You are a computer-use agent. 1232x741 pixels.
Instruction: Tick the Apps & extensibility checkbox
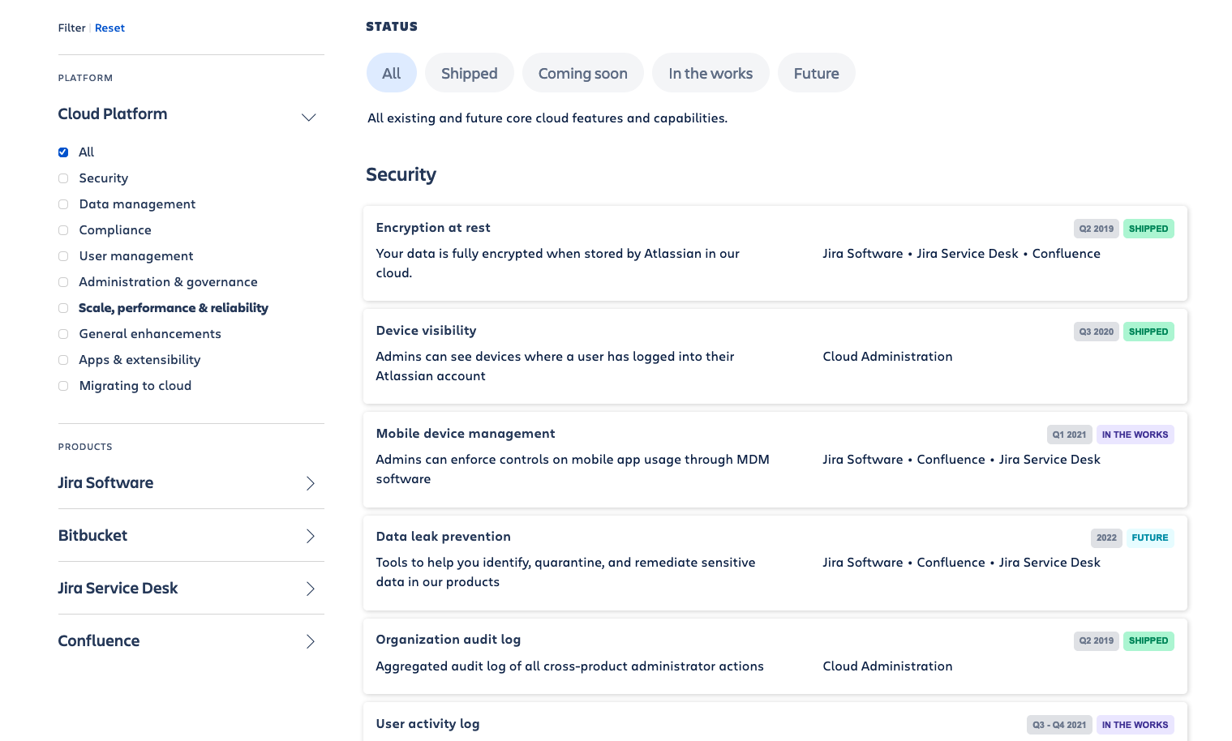[x=63, y=360]
